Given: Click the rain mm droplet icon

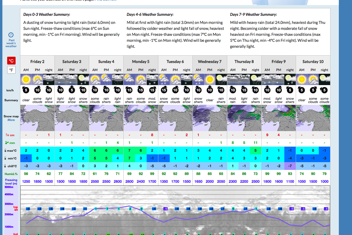Looking at the screenshot, I should click(7, 143).
